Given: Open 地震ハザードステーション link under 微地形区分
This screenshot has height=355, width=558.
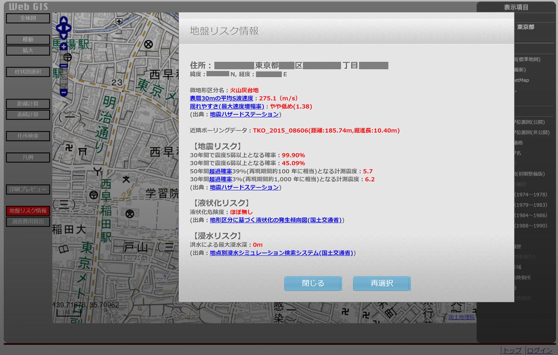Looking at the screenshot, I should click(x=244, y=114).
